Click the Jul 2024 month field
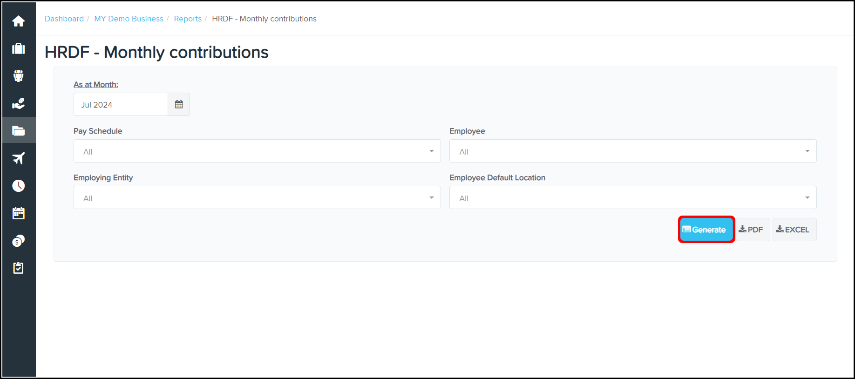 click(121, 105)
